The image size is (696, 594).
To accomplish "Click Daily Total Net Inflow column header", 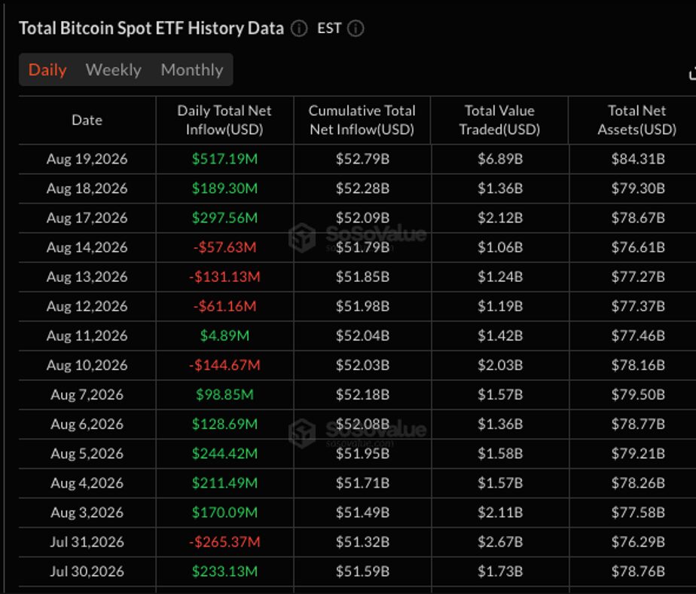I will tap(224, 120).
